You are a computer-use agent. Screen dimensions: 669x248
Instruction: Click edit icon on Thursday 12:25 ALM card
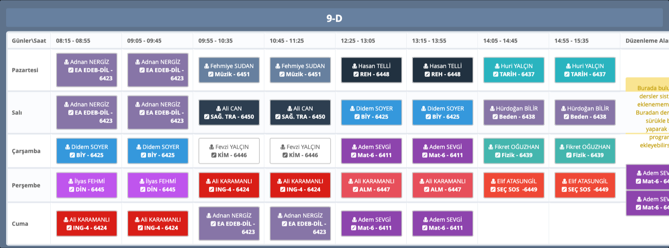click(x=356, y=190)
